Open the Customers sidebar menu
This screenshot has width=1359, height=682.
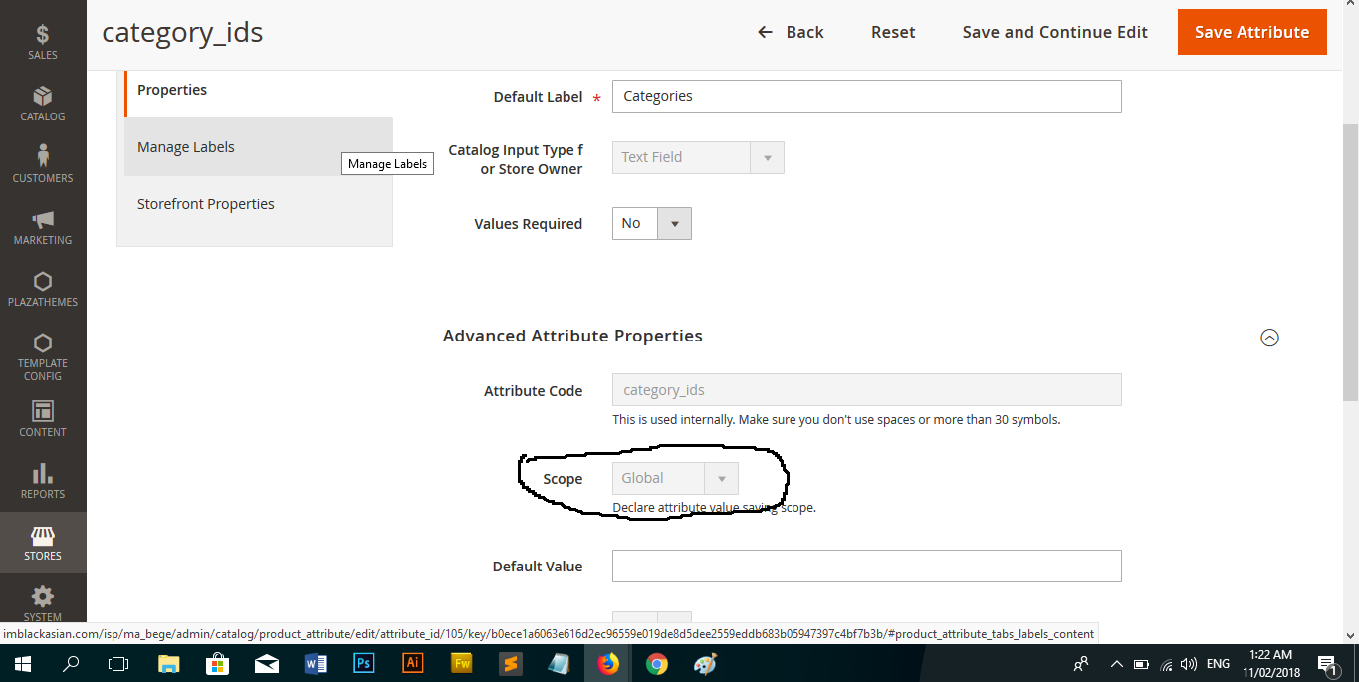pyautogui.click(x=42, y=164)
